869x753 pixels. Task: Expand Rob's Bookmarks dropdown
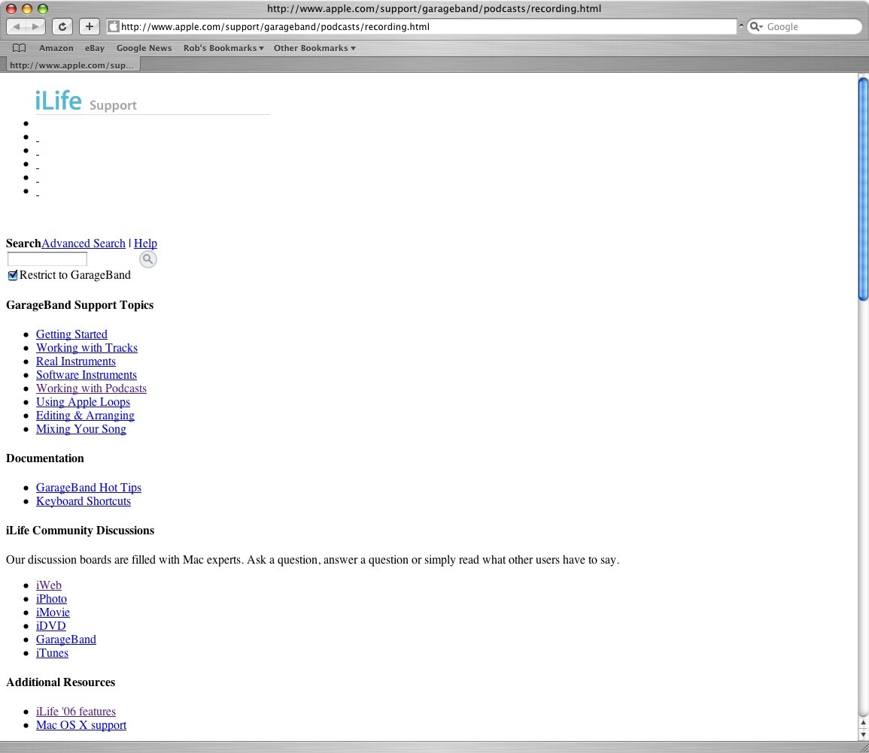pyautogui.click(x=223, y=48)
